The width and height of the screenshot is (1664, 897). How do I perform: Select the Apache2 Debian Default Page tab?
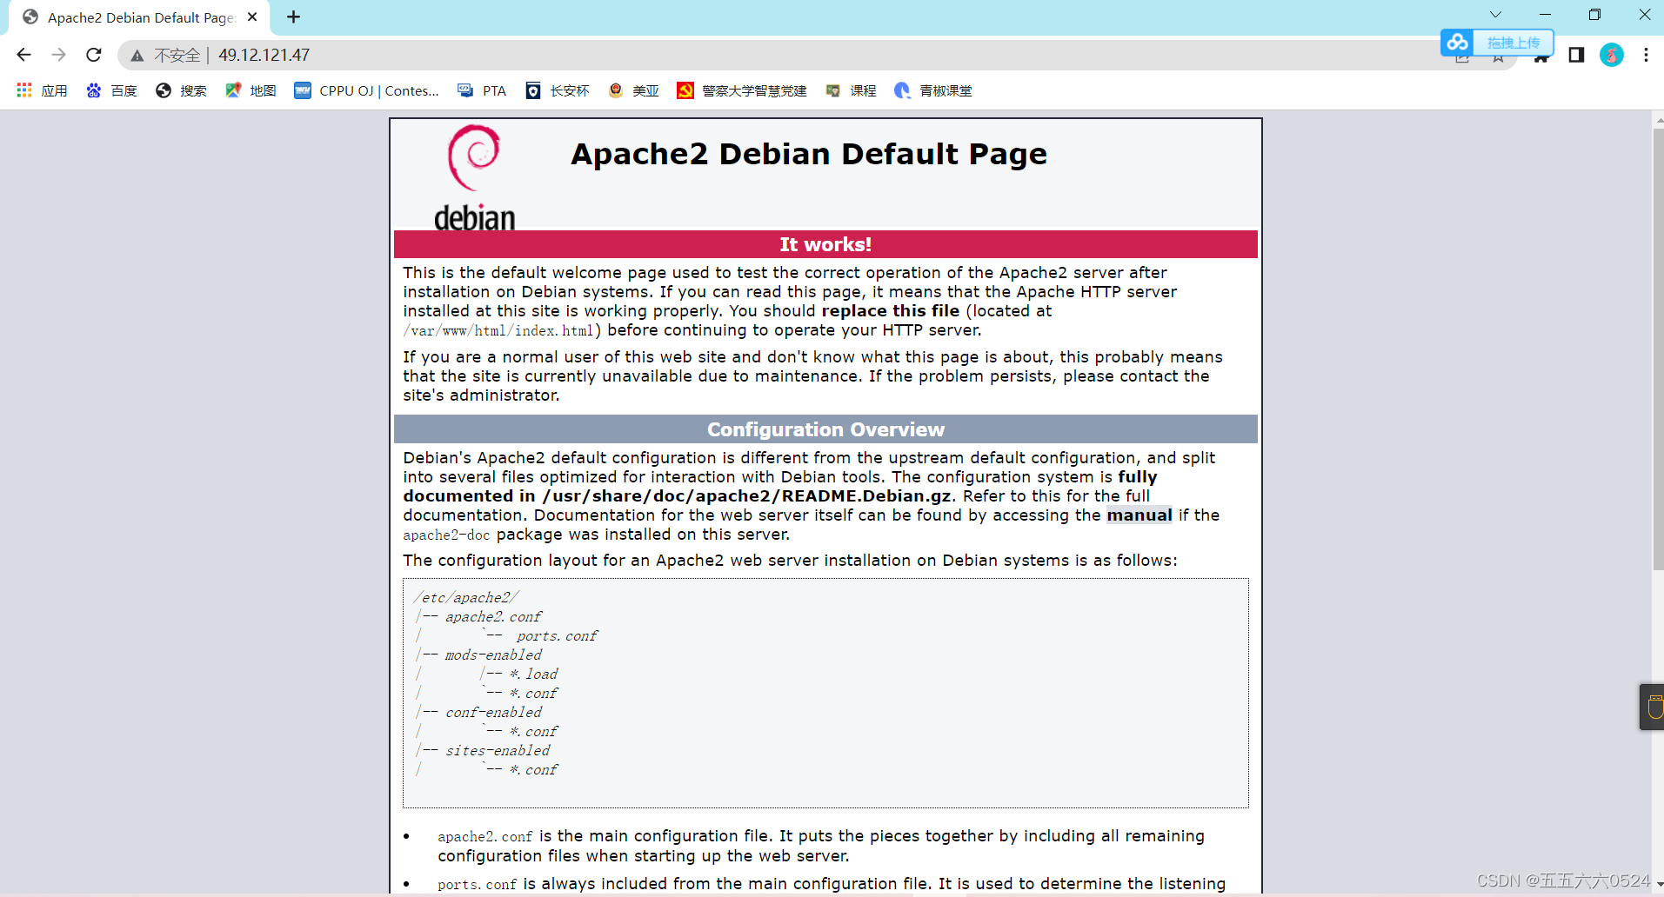pos(140,17)
